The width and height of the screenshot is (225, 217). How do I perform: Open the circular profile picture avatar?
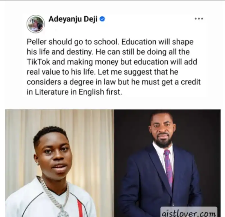pyautogui.click(x=36, y=24)
